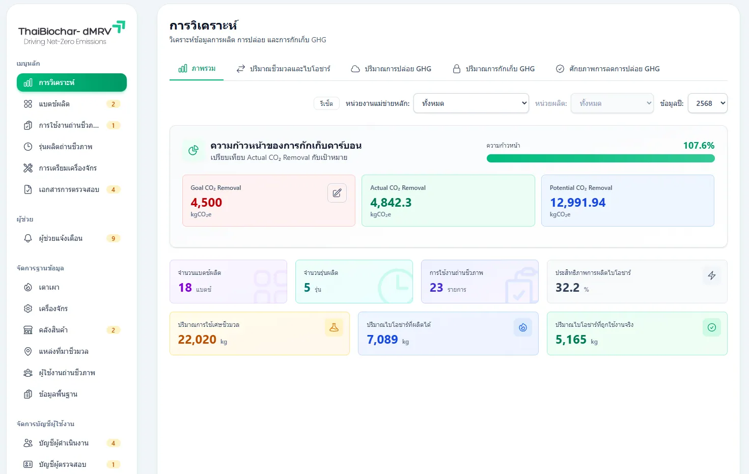Click the bell icon beside ผู้ช่วยแจ้งเตือน
This screenshot has height=474, width=749.
pos(28,238)
